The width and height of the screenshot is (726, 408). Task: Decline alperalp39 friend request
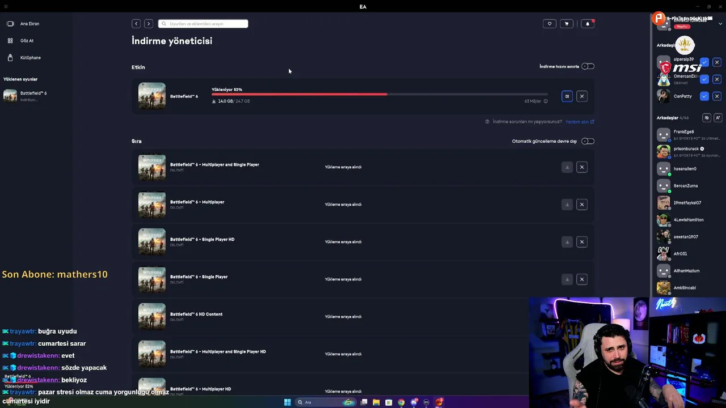click(x=717, y=62)
